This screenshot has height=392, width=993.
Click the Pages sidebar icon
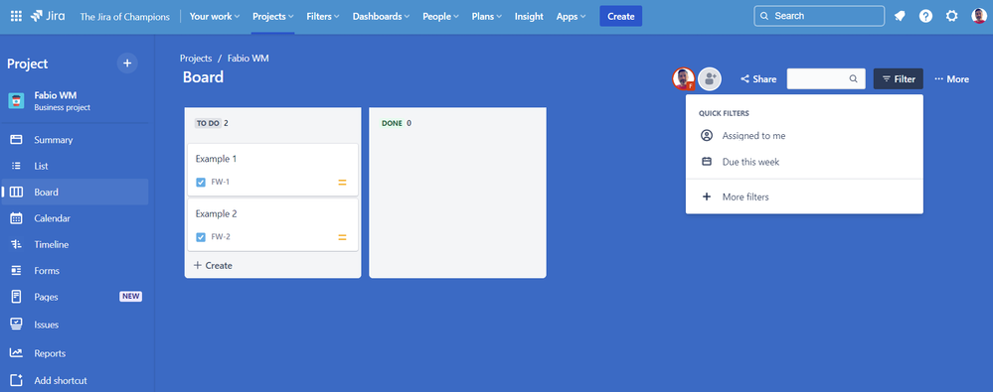click(17, 297)
